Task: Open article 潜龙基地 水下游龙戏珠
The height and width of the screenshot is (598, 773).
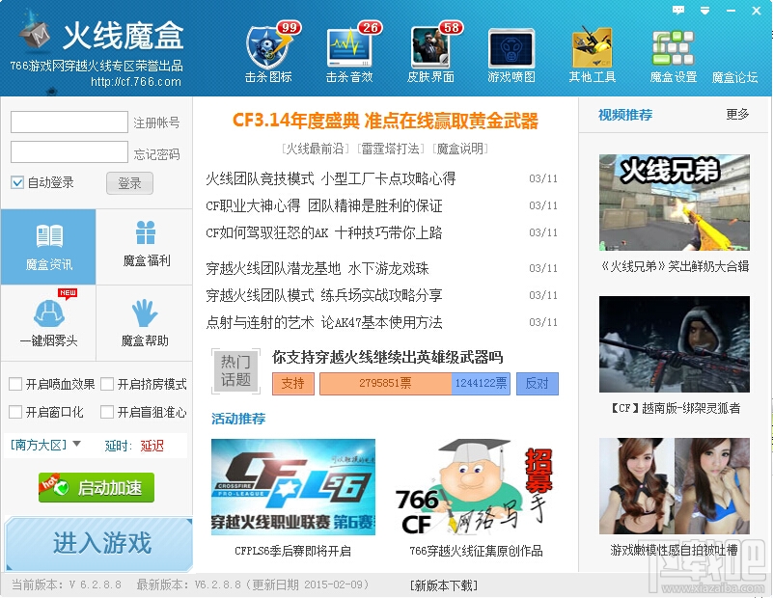Action: point(317,268)
